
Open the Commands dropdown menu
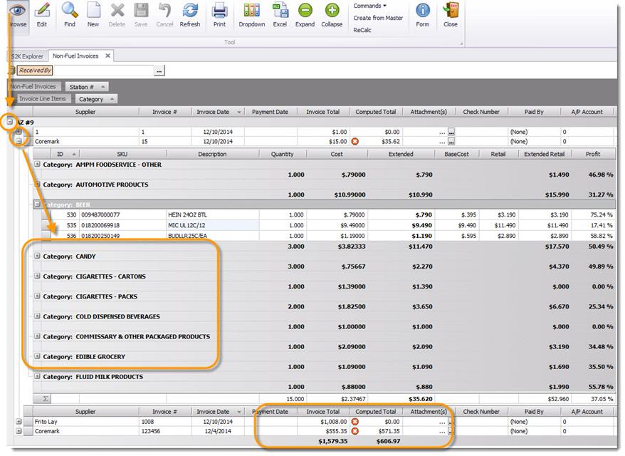[x=370, y=6]
